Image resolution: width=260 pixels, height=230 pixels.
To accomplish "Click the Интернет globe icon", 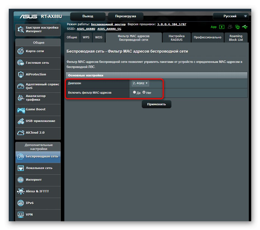I will click(21, 180).
